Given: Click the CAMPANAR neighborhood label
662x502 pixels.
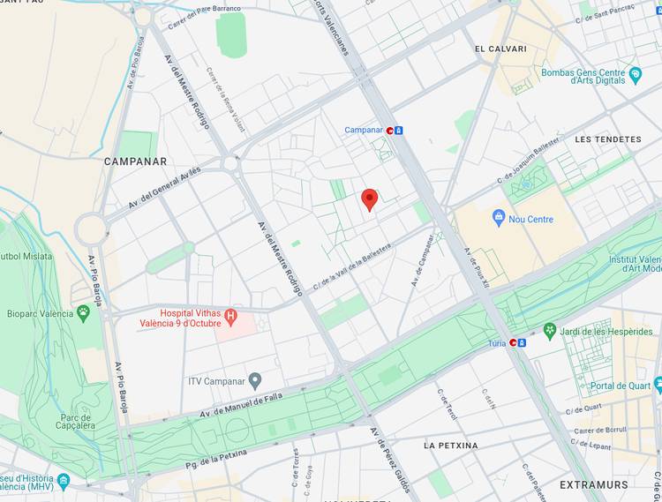Looking at the screenshot, I should 136,161.
